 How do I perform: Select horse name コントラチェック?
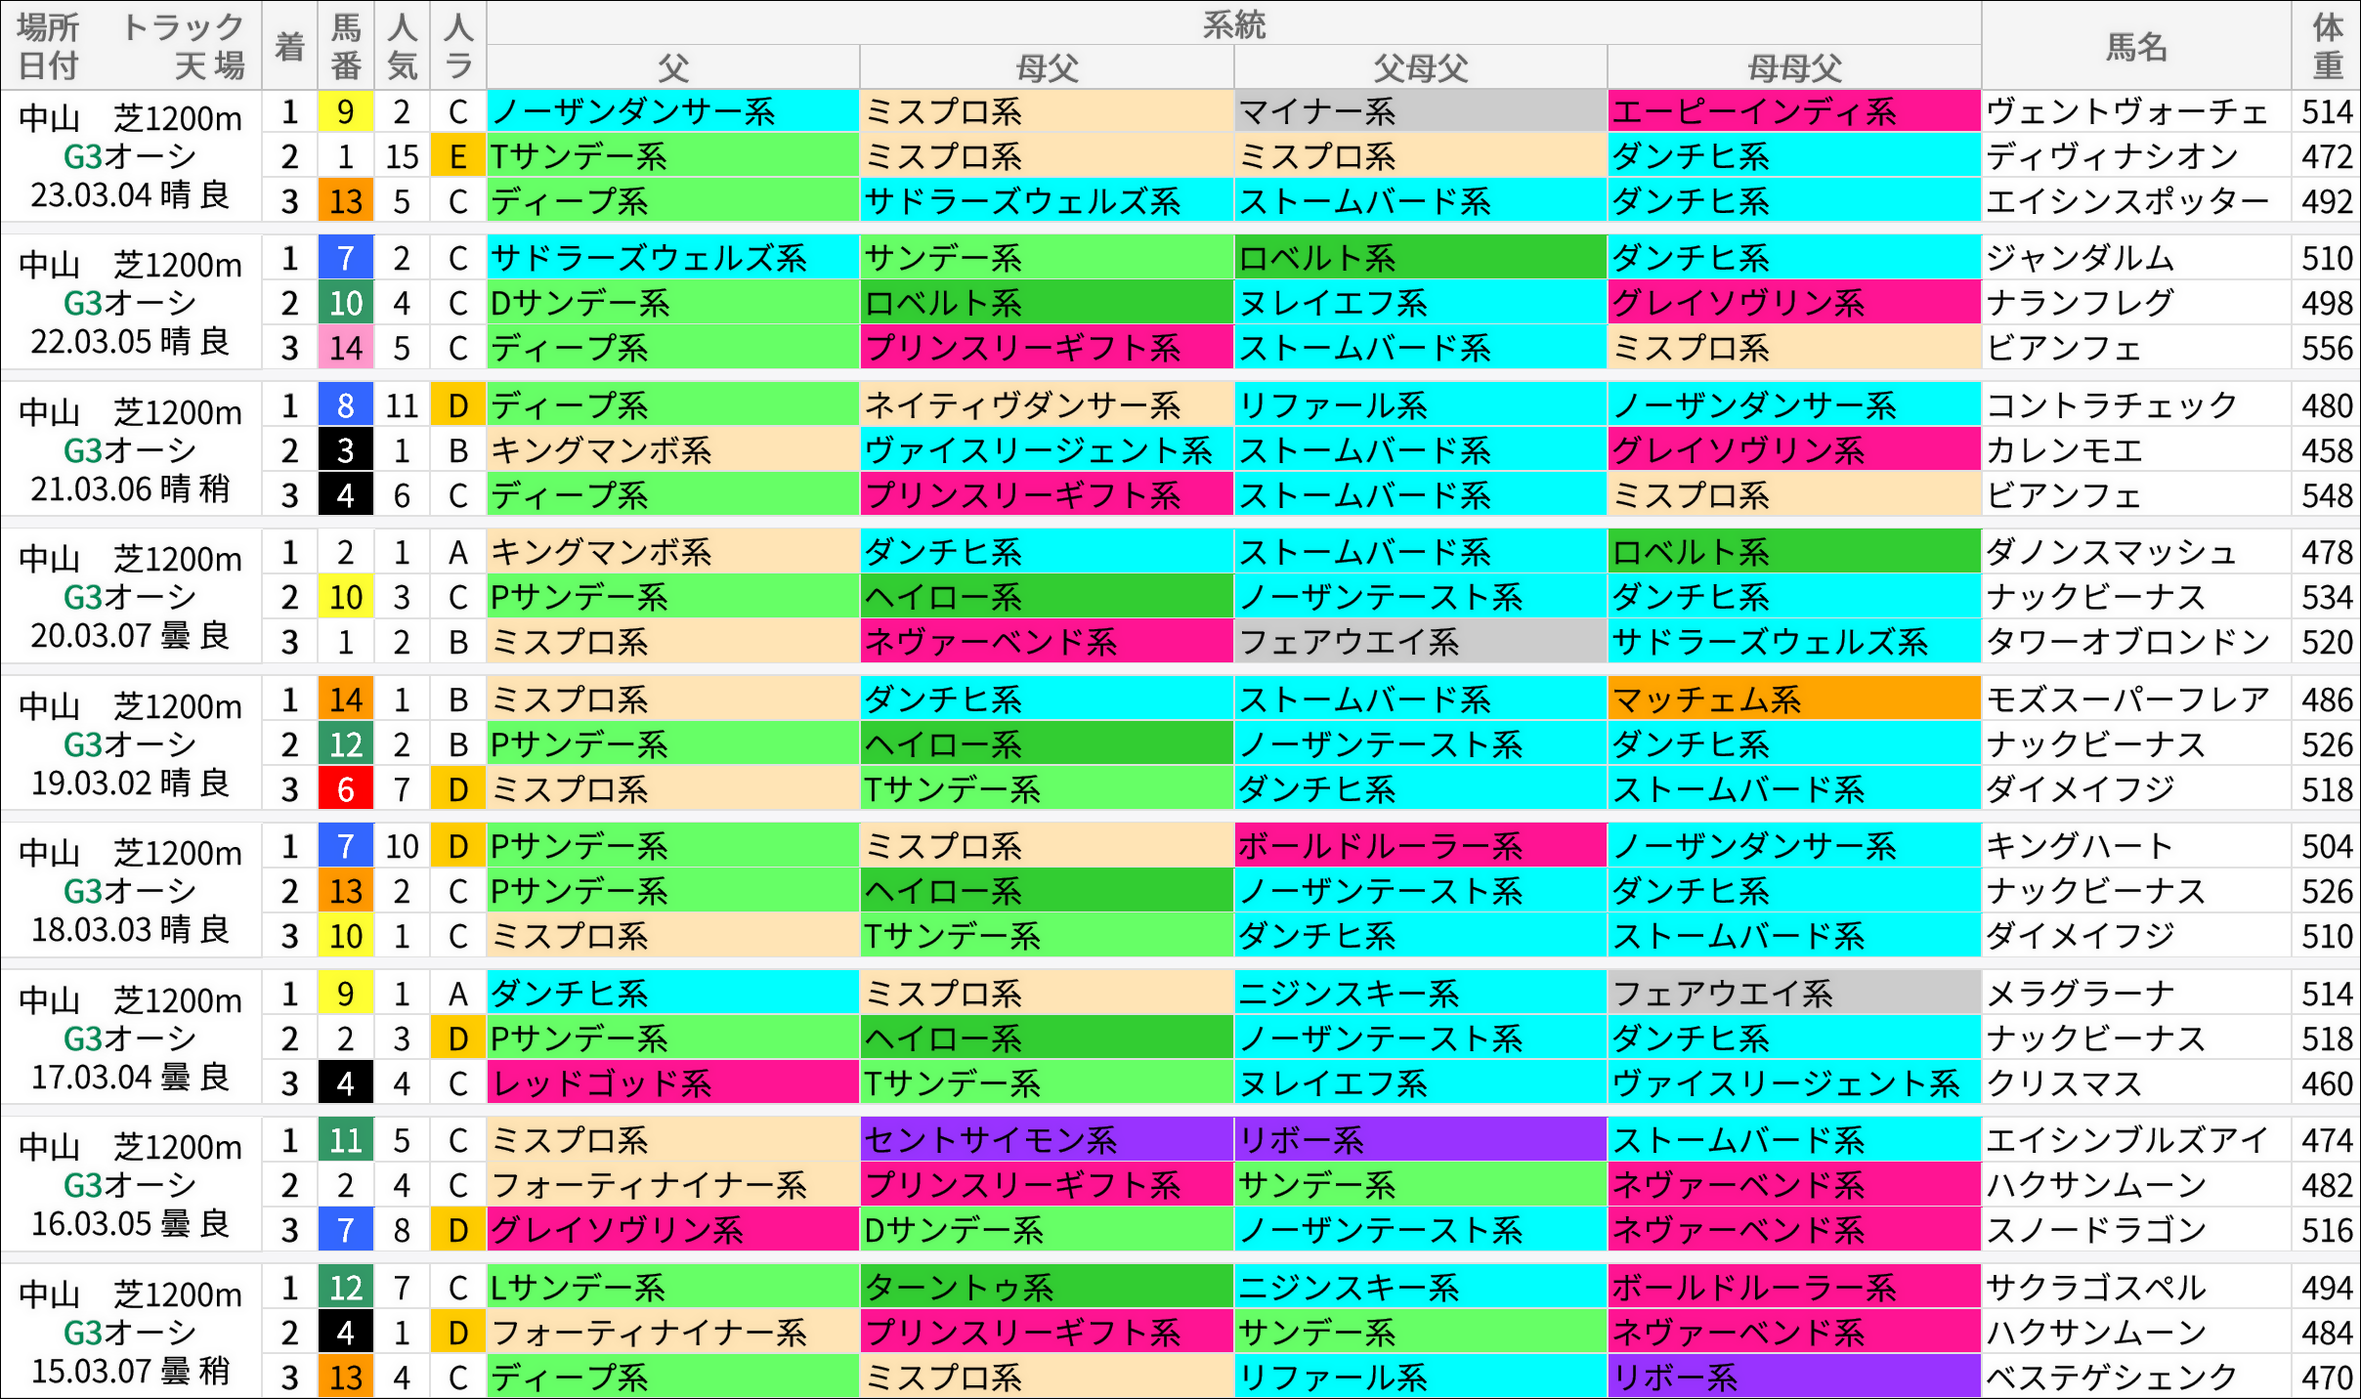(x=2112, y=406)
